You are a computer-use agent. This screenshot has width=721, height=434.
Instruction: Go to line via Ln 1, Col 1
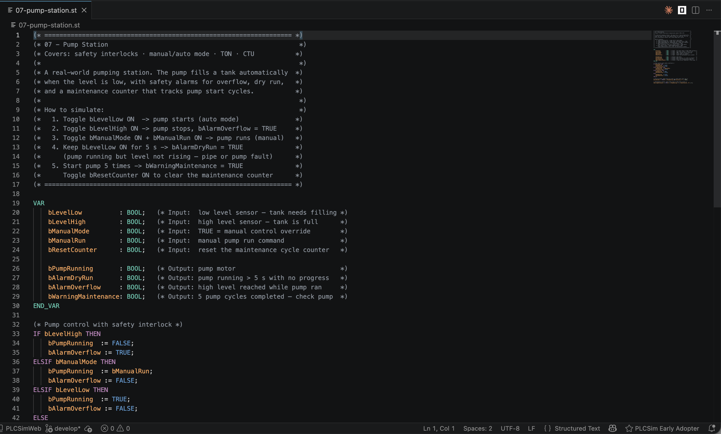pos(439,429)
